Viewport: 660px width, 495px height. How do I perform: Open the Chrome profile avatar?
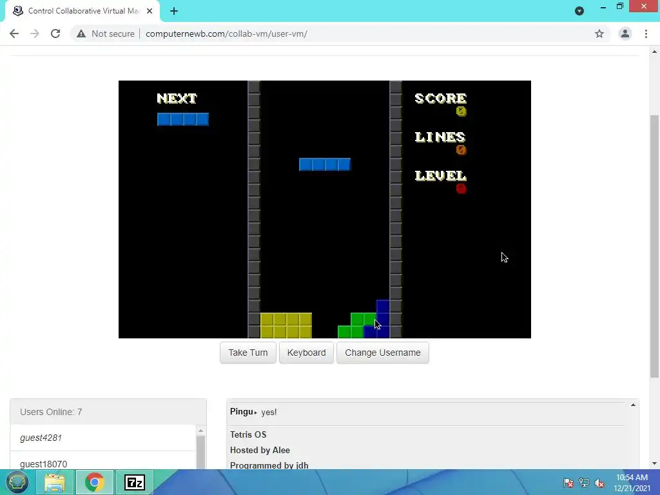pos(625,34)
